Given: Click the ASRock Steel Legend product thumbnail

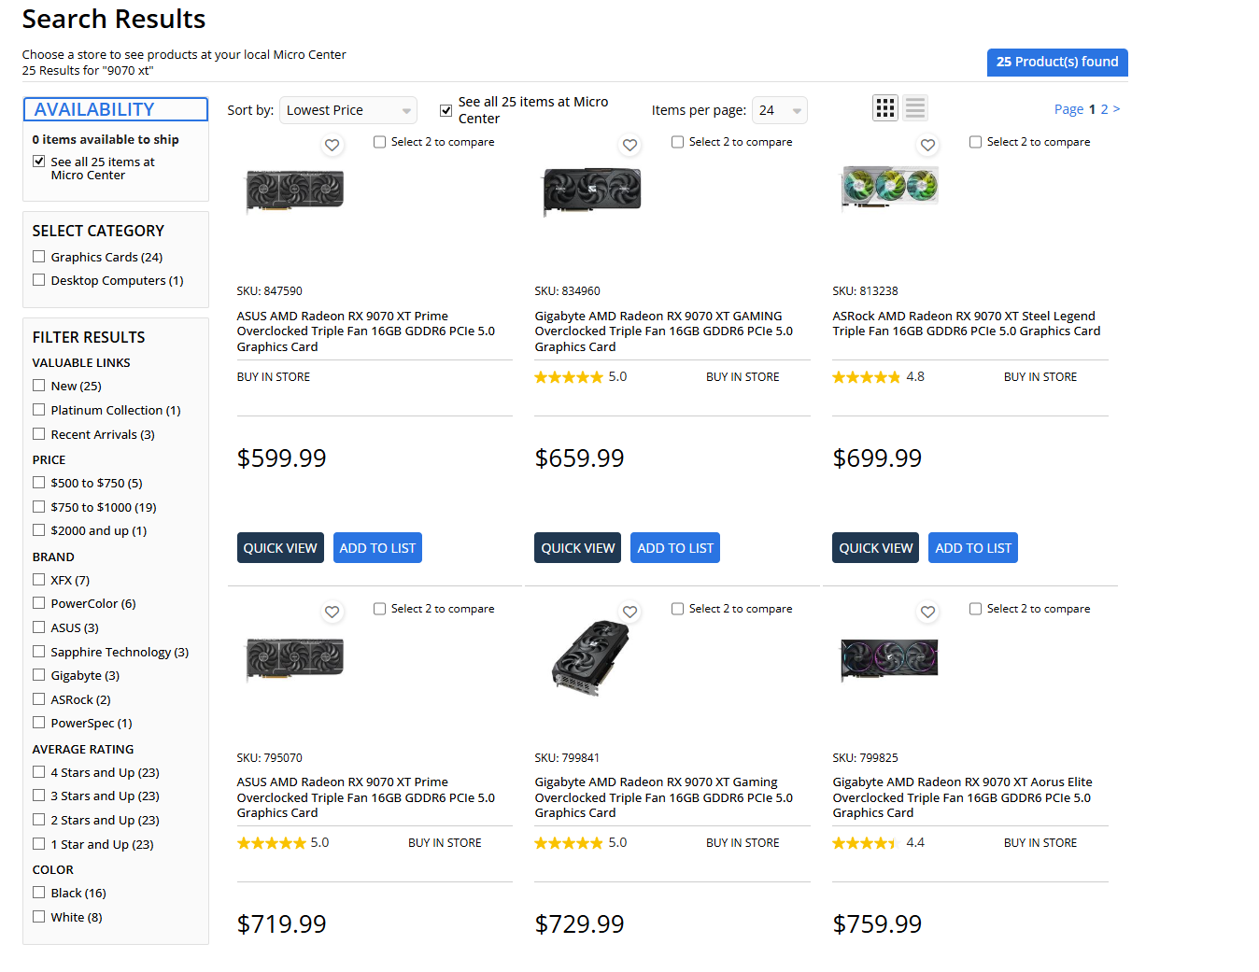Looking at the screenshot, I should coord(889,188).
